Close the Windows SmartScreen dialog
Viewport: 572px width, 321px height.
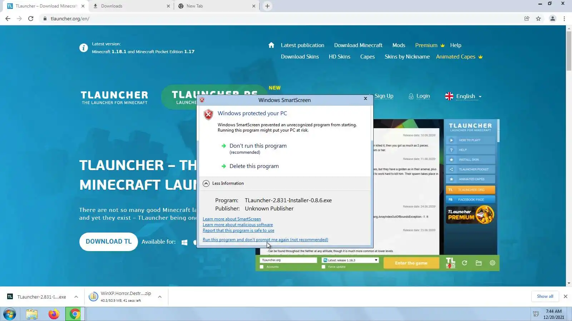[x=365, y=98]
